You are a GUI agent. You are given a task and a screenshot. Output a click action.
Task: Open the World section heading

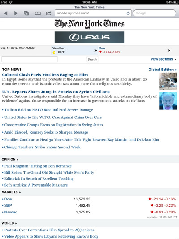pos(9,223)
